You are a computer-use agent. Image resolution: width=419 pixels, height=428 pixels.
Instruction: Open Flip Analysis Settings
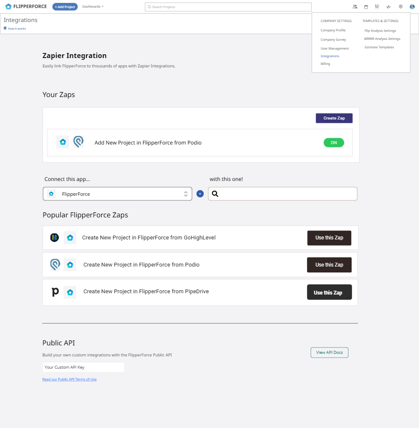(380, 31)
